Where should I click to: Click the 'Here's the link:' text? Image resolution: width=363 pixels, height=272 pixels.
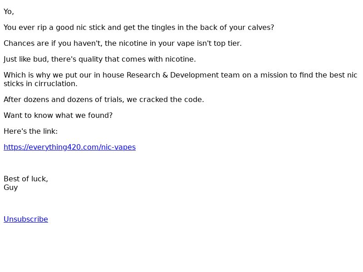coord(30,131)
